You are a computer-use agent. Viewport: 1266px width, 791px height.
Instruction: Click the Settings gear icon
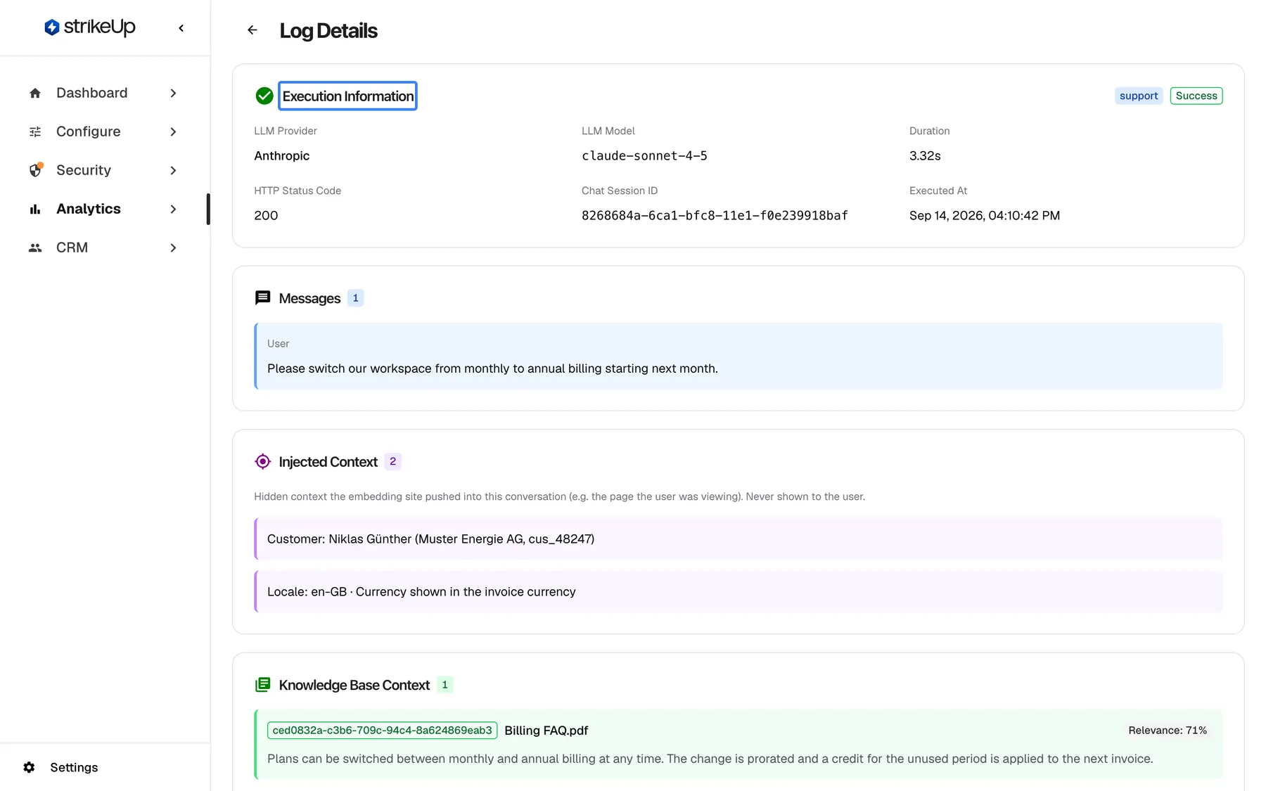[29, 767]
